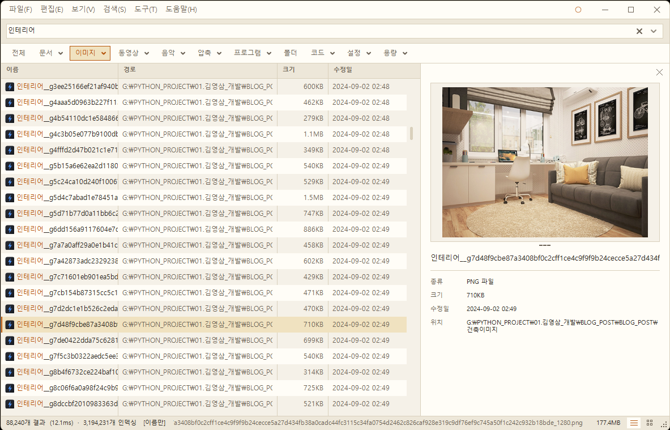Expand the 음악 filter dropdown arrow
The image size is (670, 430).
(183, 53)
